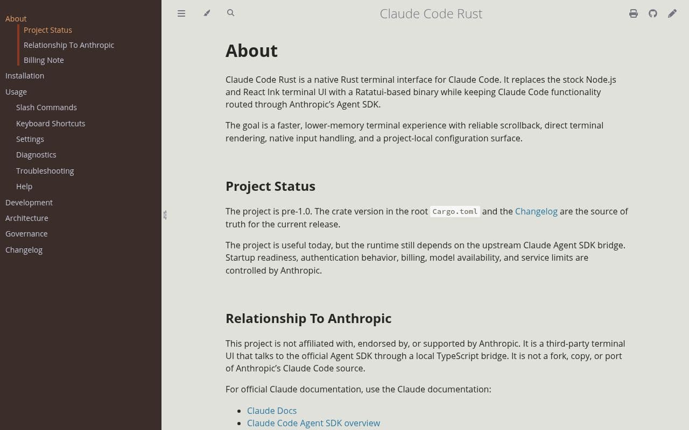
Task: Open the Installation chapter
Action: click(25, 76)
